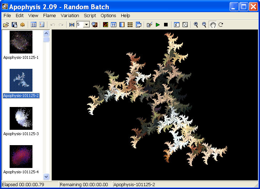Click the Reset location icon
Screen dimensions: 260x189
(x=72, y=25)
